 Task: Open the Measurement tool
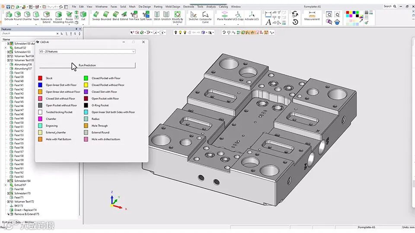click(x=312, y=16)
